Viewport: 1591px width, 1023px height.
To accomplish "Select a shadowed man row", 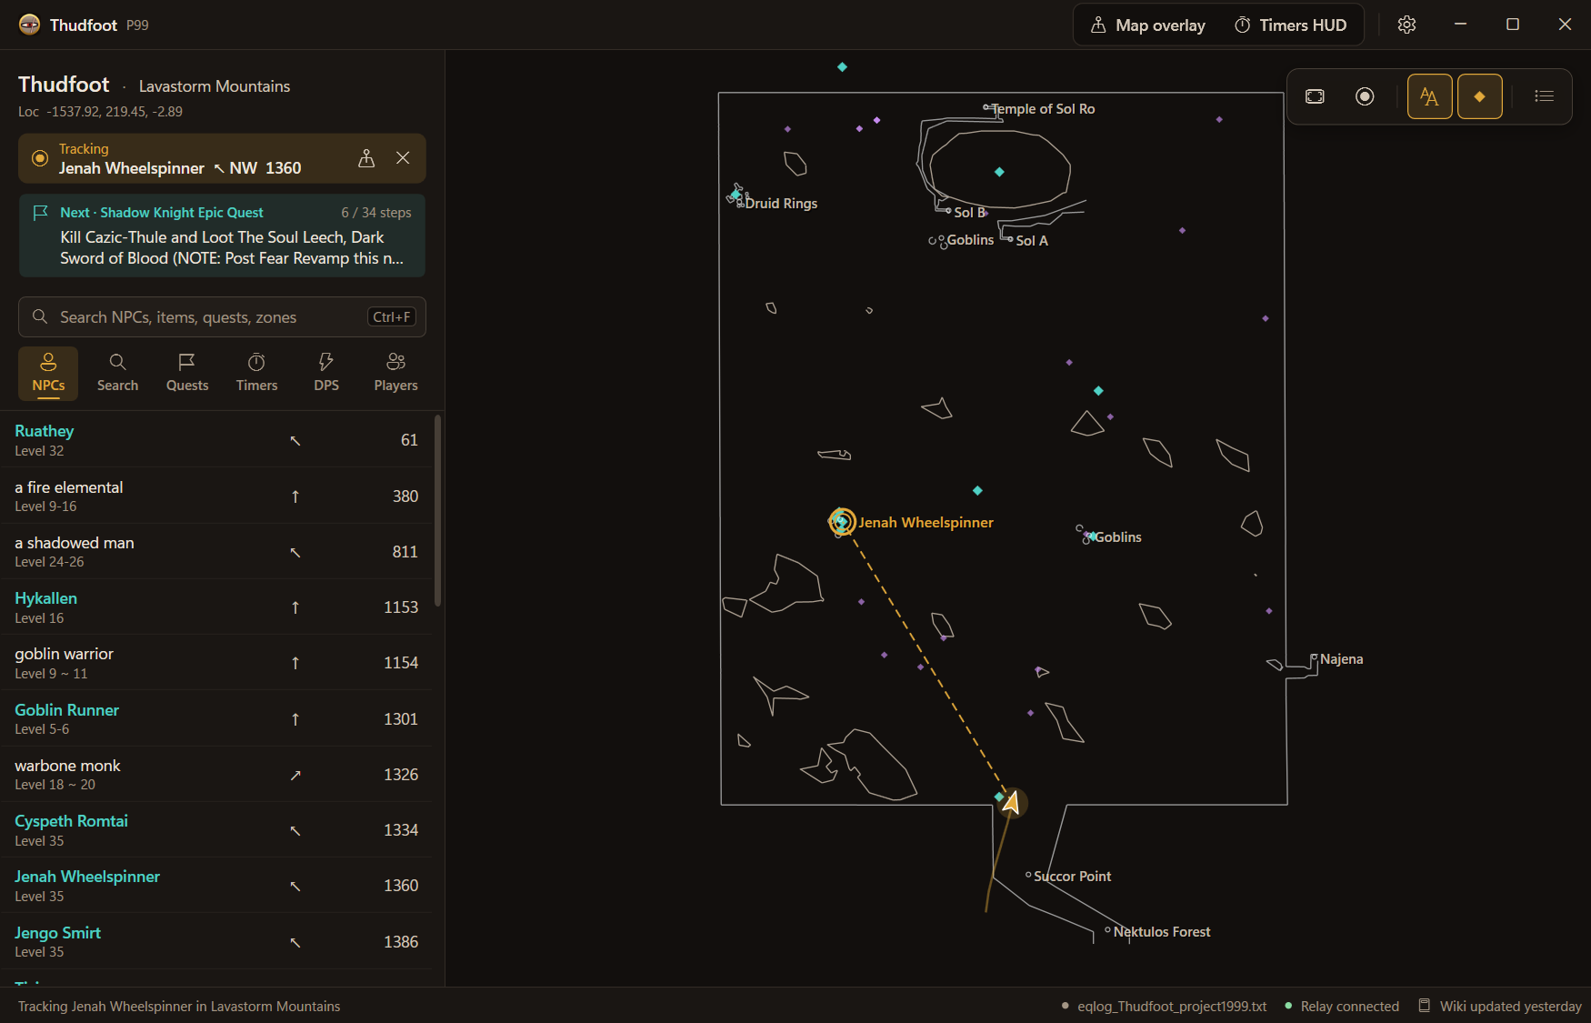I will click(x=216, y=551).
